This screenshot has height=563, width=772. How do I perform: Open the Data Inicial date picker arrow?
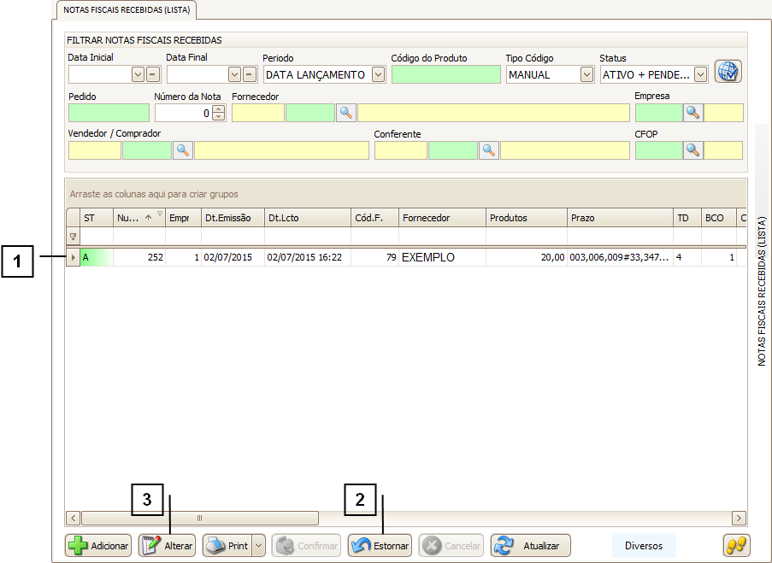click(138, 74)
